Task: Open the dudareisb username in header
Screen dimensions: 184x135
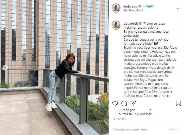Action: 130,6
